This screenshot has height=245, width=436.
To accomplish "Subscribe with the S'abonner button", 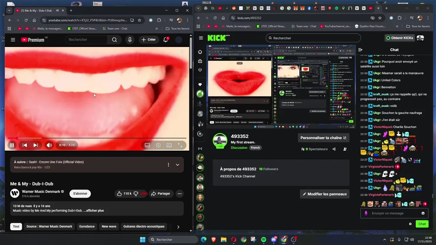I will [80, 194].
